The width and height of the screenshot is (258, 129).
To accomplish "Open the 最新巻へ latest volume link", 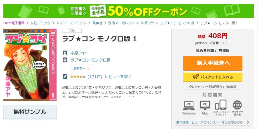I will click(x=82, y=69).
